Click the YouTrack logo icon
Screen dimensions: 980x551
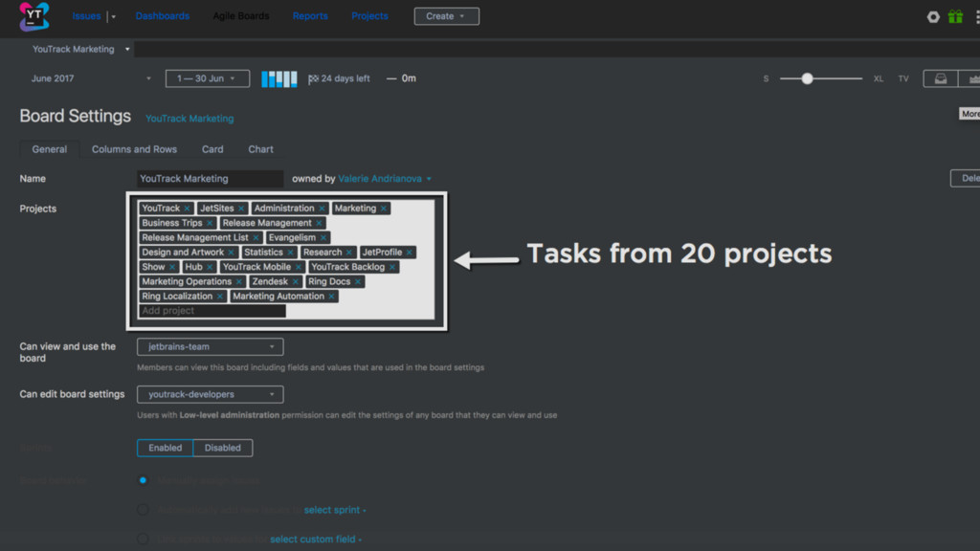tap(33, 16)
